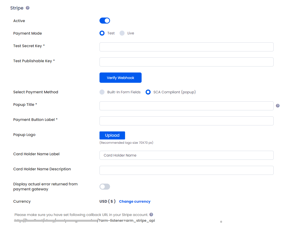Click the Payment Mode label

point(28,33)
